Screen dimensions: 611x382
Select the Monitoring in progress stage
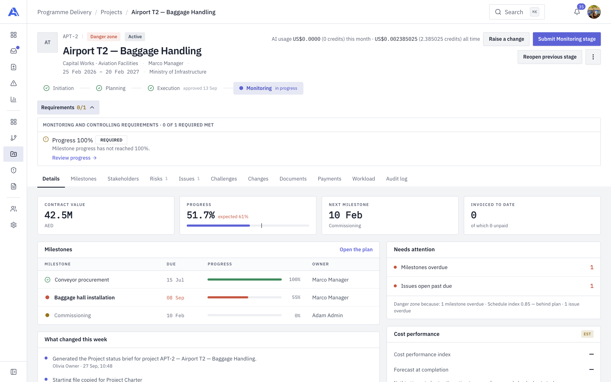coord(268,88)
